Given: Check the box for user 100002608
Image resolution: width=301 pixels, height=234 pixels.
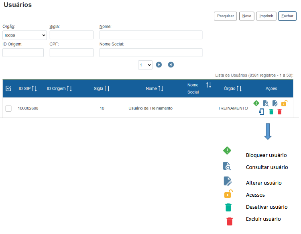Looking at the screenshot, I should (8, 108).
